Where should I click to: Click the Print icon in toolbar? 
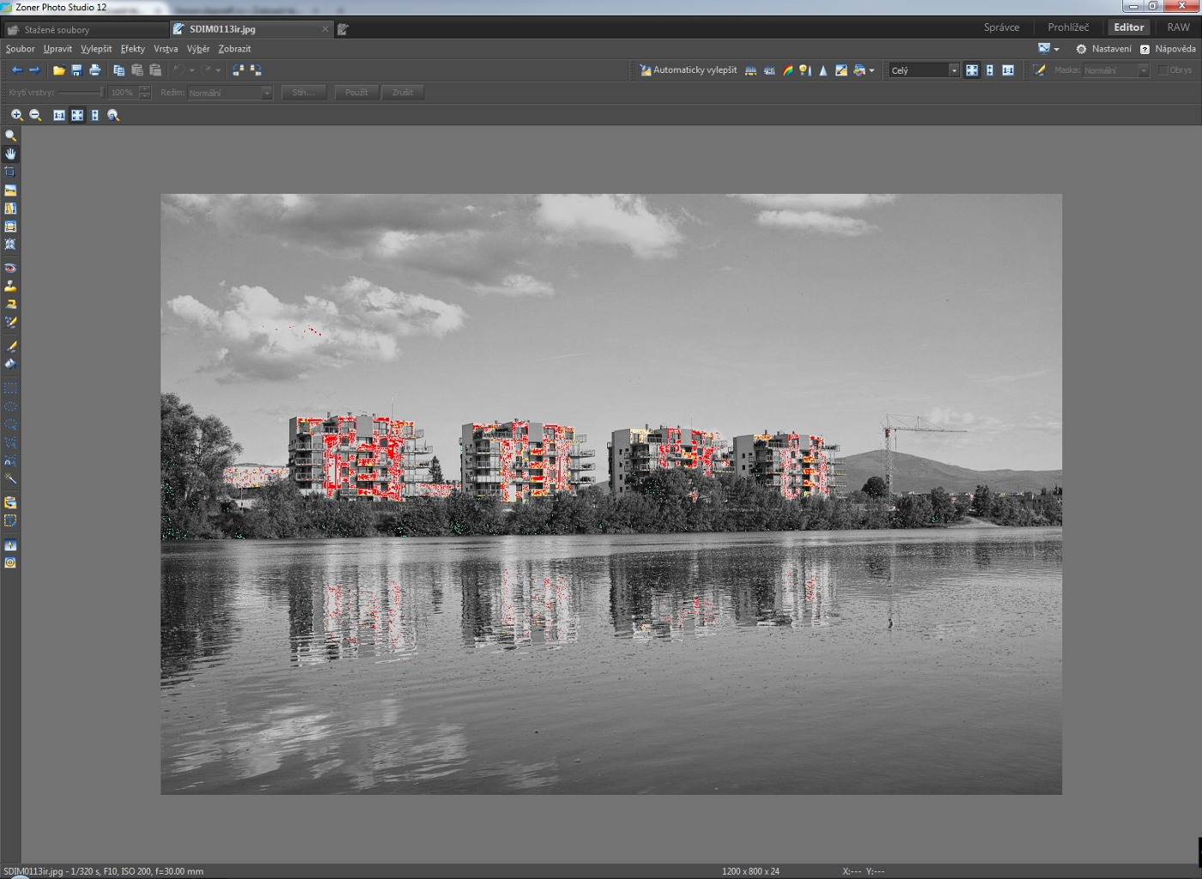(94, 70)
